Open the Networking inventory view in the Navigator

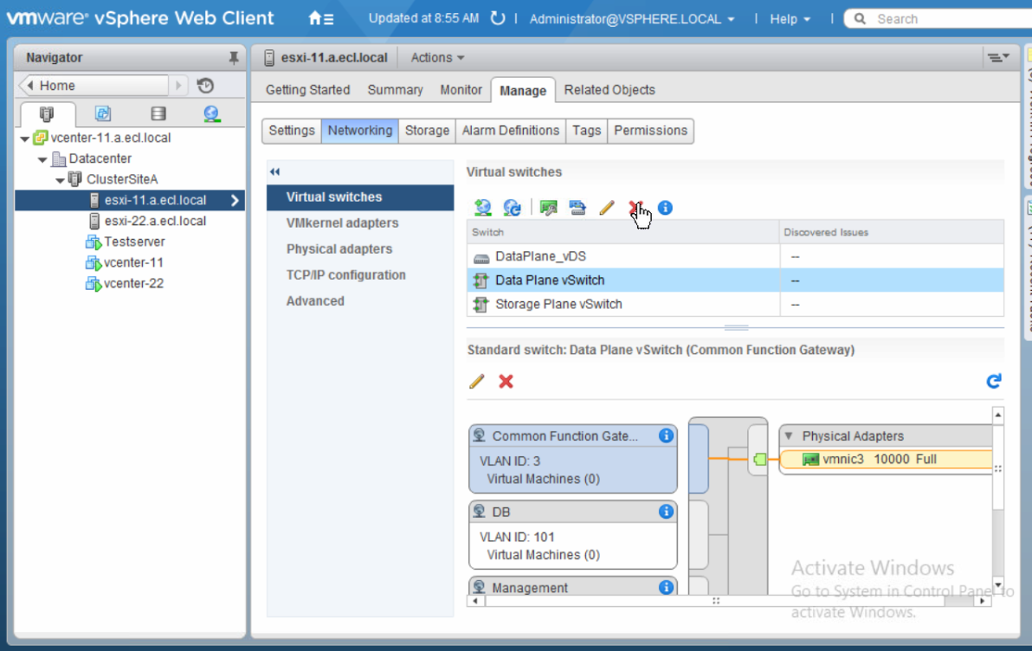pyautogui.click(x=212, y=113)
